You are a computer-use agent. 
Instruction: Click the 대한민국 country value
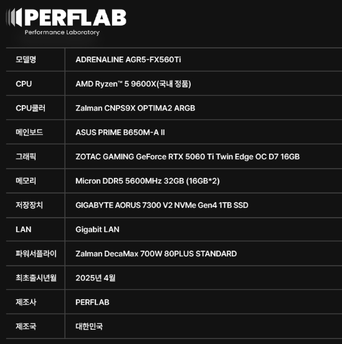[x=89, y=327]
